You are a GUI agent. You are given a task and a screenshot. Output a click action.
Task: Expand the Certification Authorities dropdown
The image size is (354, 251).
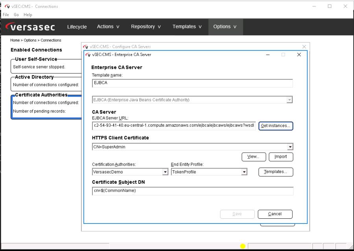pyautogui.click(x=165, y=172)
